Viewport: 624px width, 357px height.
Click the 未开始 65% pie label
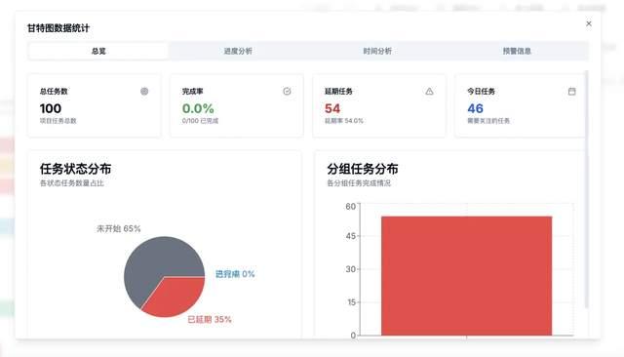119,228
